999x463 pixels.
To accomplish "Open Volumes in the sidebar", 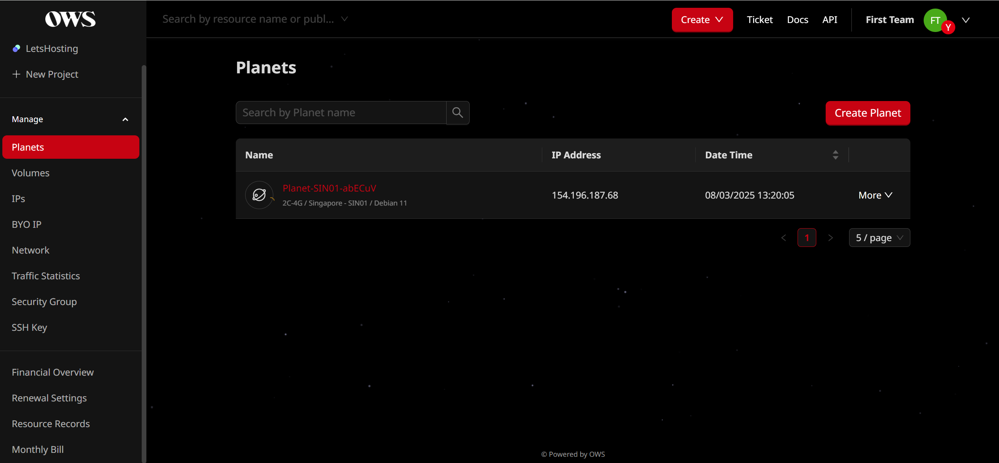I will 31,173.
